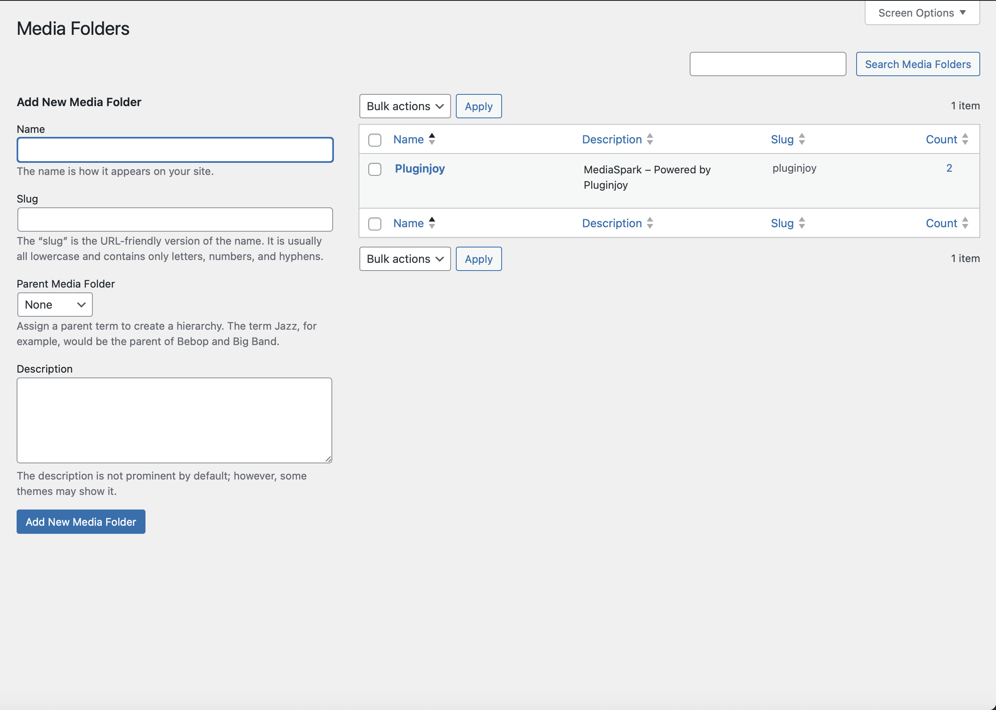Open the Pluginjoy folder link
The width and height of the screenshot is (996, 710).
[x=419, y=168]
